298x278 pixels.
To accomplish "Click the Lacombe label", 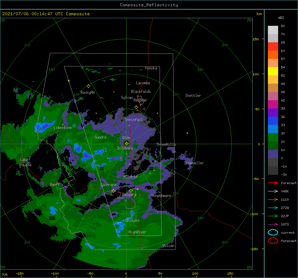I will [143, 83].
